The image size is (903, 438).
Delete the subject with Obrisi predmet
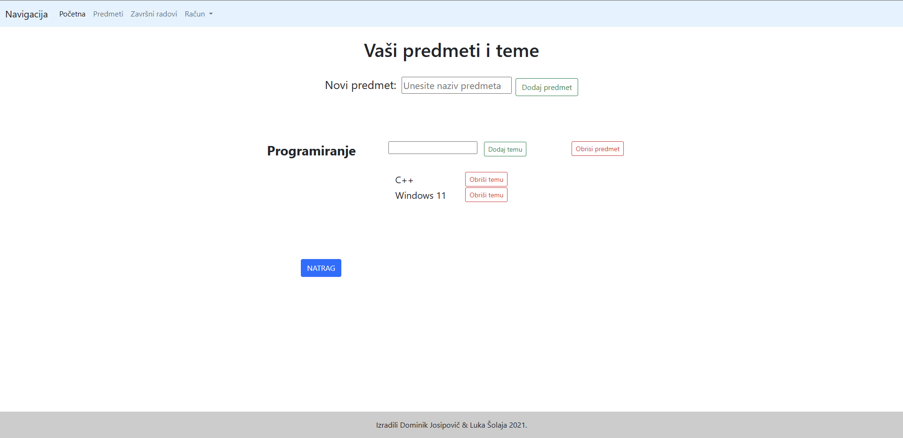(x=597, y=148)
